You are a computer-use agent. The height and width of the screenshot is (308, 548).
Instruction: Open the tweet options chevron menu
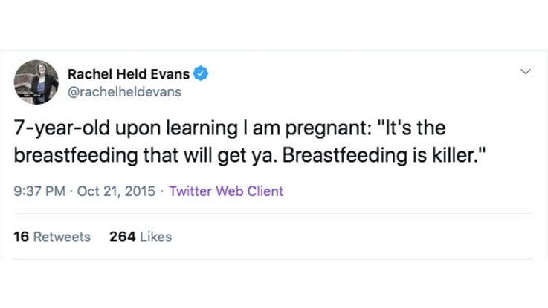click(525, 72)
